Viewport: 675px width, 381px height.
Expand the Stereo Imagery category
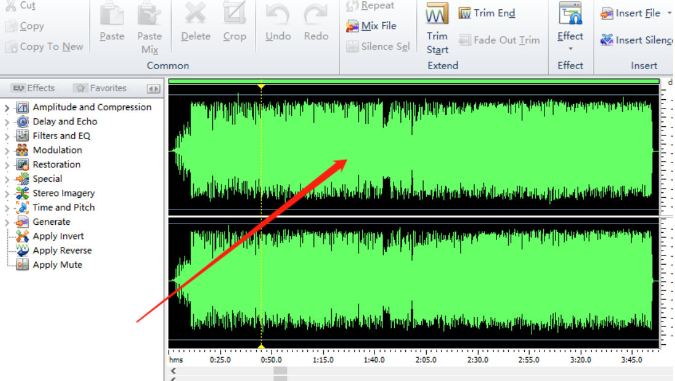coord(7,194)
